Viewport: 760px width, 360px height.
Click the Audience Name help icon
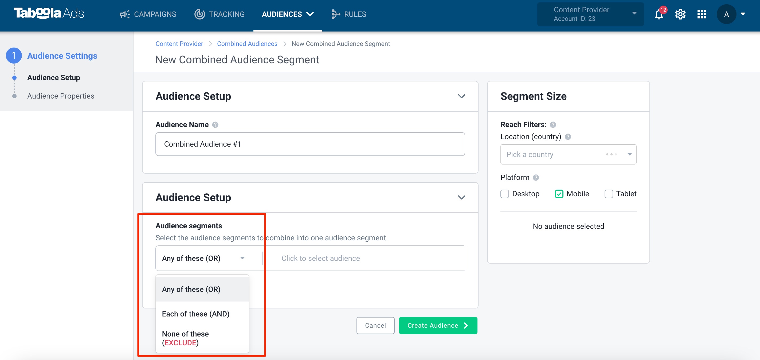(x=215, y=125)
